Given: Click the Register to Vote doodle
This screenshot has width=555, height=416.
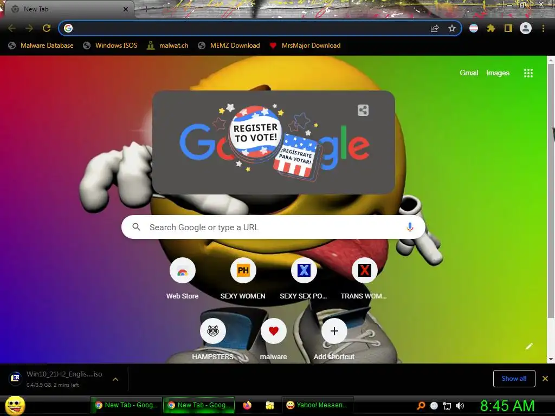Looking at the screenshot, I should point(274,142).
